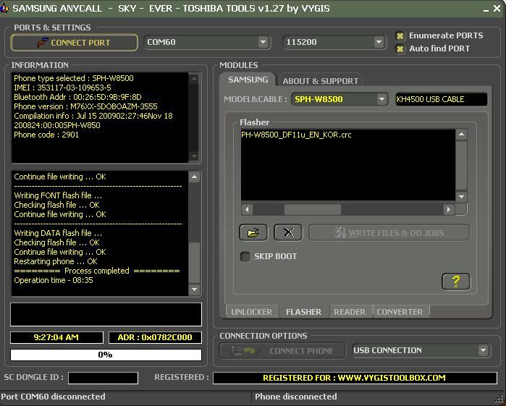Image resolution: width=506 pixels, height=406 pixels.
Task: Click the Operation time - 08:35 line
Action: tap(54, 281)
